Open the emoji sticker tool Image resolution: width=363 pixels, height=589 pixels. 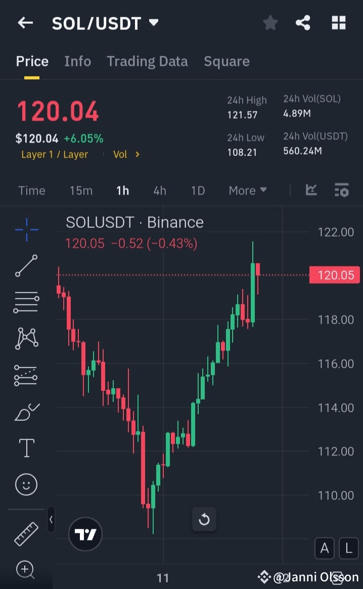(x=26, y=484)
